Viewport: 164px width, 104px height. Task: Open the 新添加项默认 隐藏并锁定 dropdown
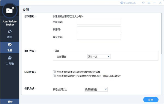(96, 89)
